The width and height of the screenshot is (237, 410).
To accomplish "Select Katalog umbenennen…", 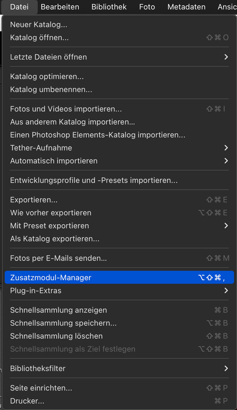I will 51,89.
